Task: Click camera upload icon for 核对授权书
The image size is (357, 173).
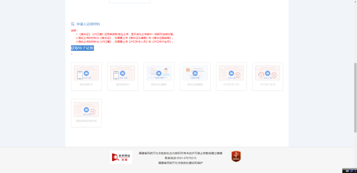Action: tap(86, 73)
